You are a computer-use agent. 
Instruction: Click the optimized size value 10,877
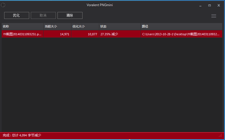(x=92, y=34)
